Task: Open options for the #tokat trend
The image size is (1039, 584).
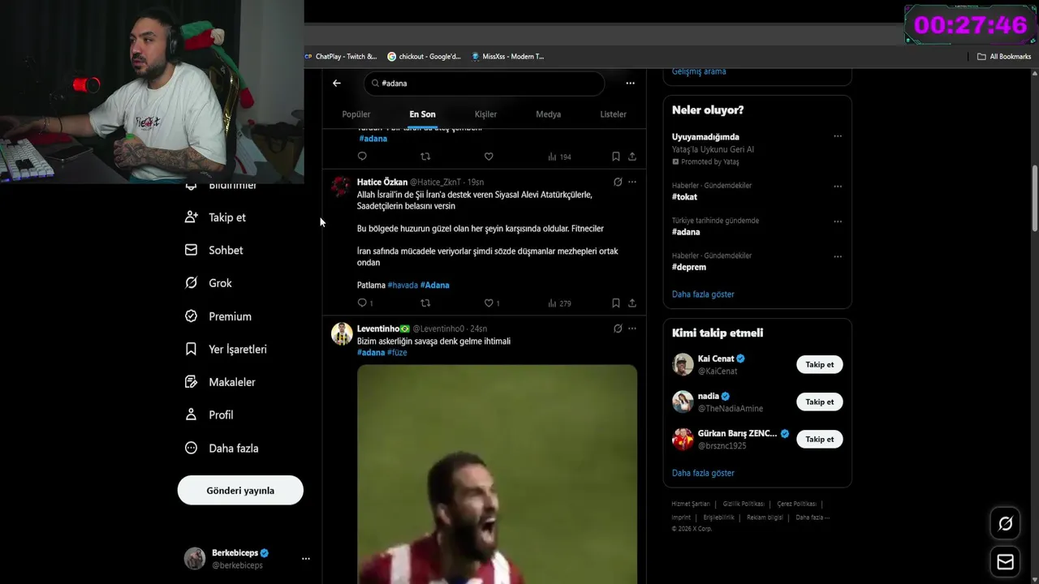Action: [x=838, y=186]
